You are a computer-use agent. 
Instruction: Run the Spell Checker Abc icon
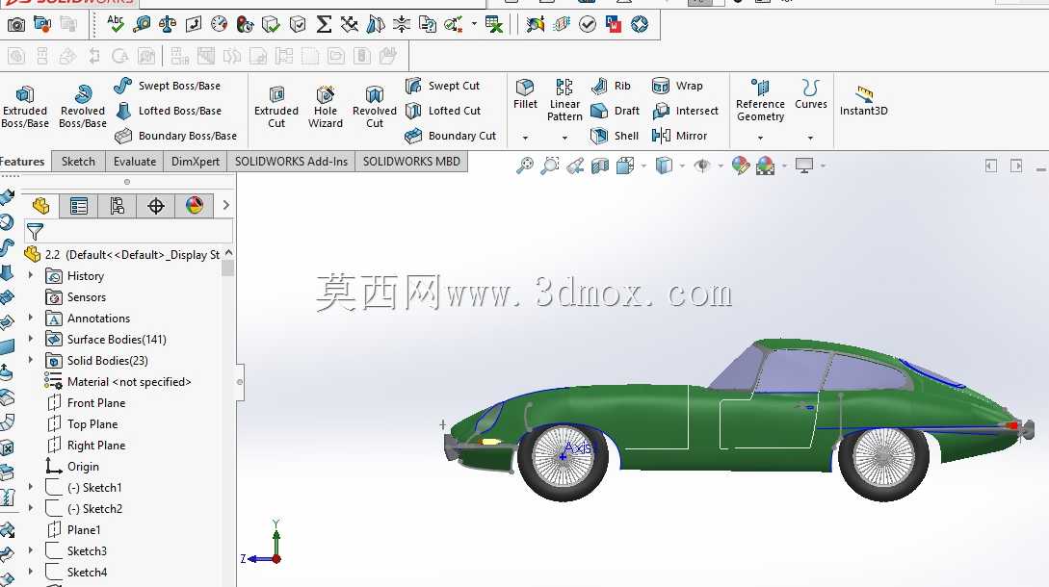coord(115,24)
